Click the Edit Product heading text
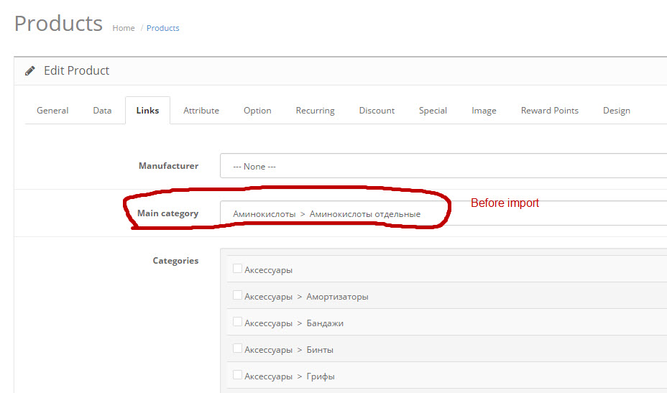667x393 pixels. [77, 70]
